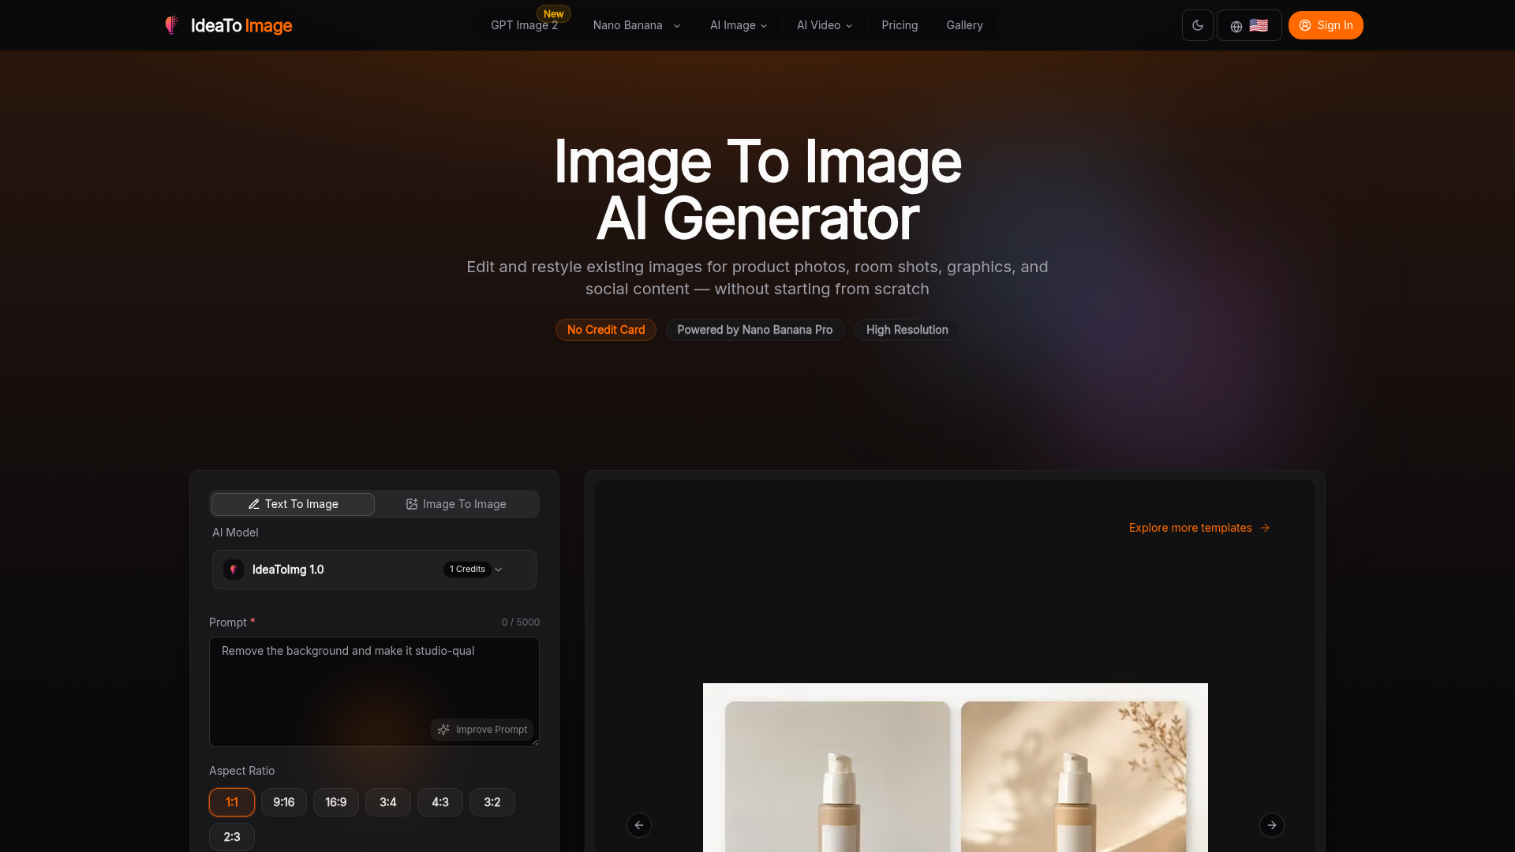This screenshot has height=852, width=1515.
Task: Click the right styled foundation bottle image
Action: pos(1074,777)
